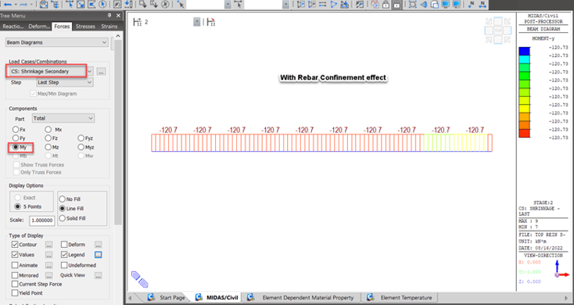Click the highlighted closed padlock icon
This screenshot has height=305, width=574.
click(x=396, y=5)
